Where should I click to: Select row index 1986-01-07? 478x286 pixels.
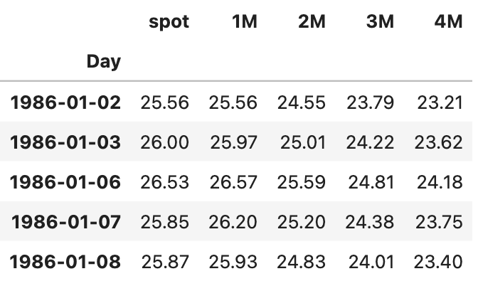click(66, 222)
